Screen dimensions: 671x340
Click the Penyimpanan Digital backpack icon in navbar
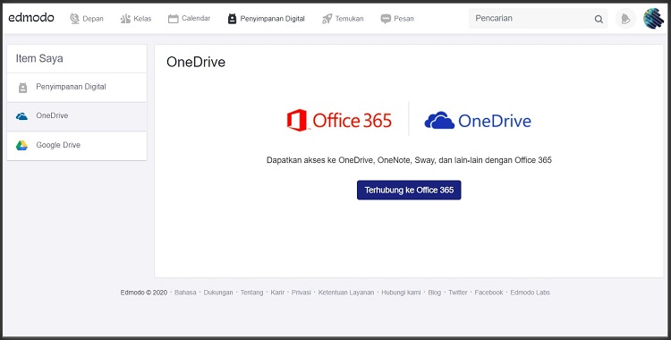(232, 19)
